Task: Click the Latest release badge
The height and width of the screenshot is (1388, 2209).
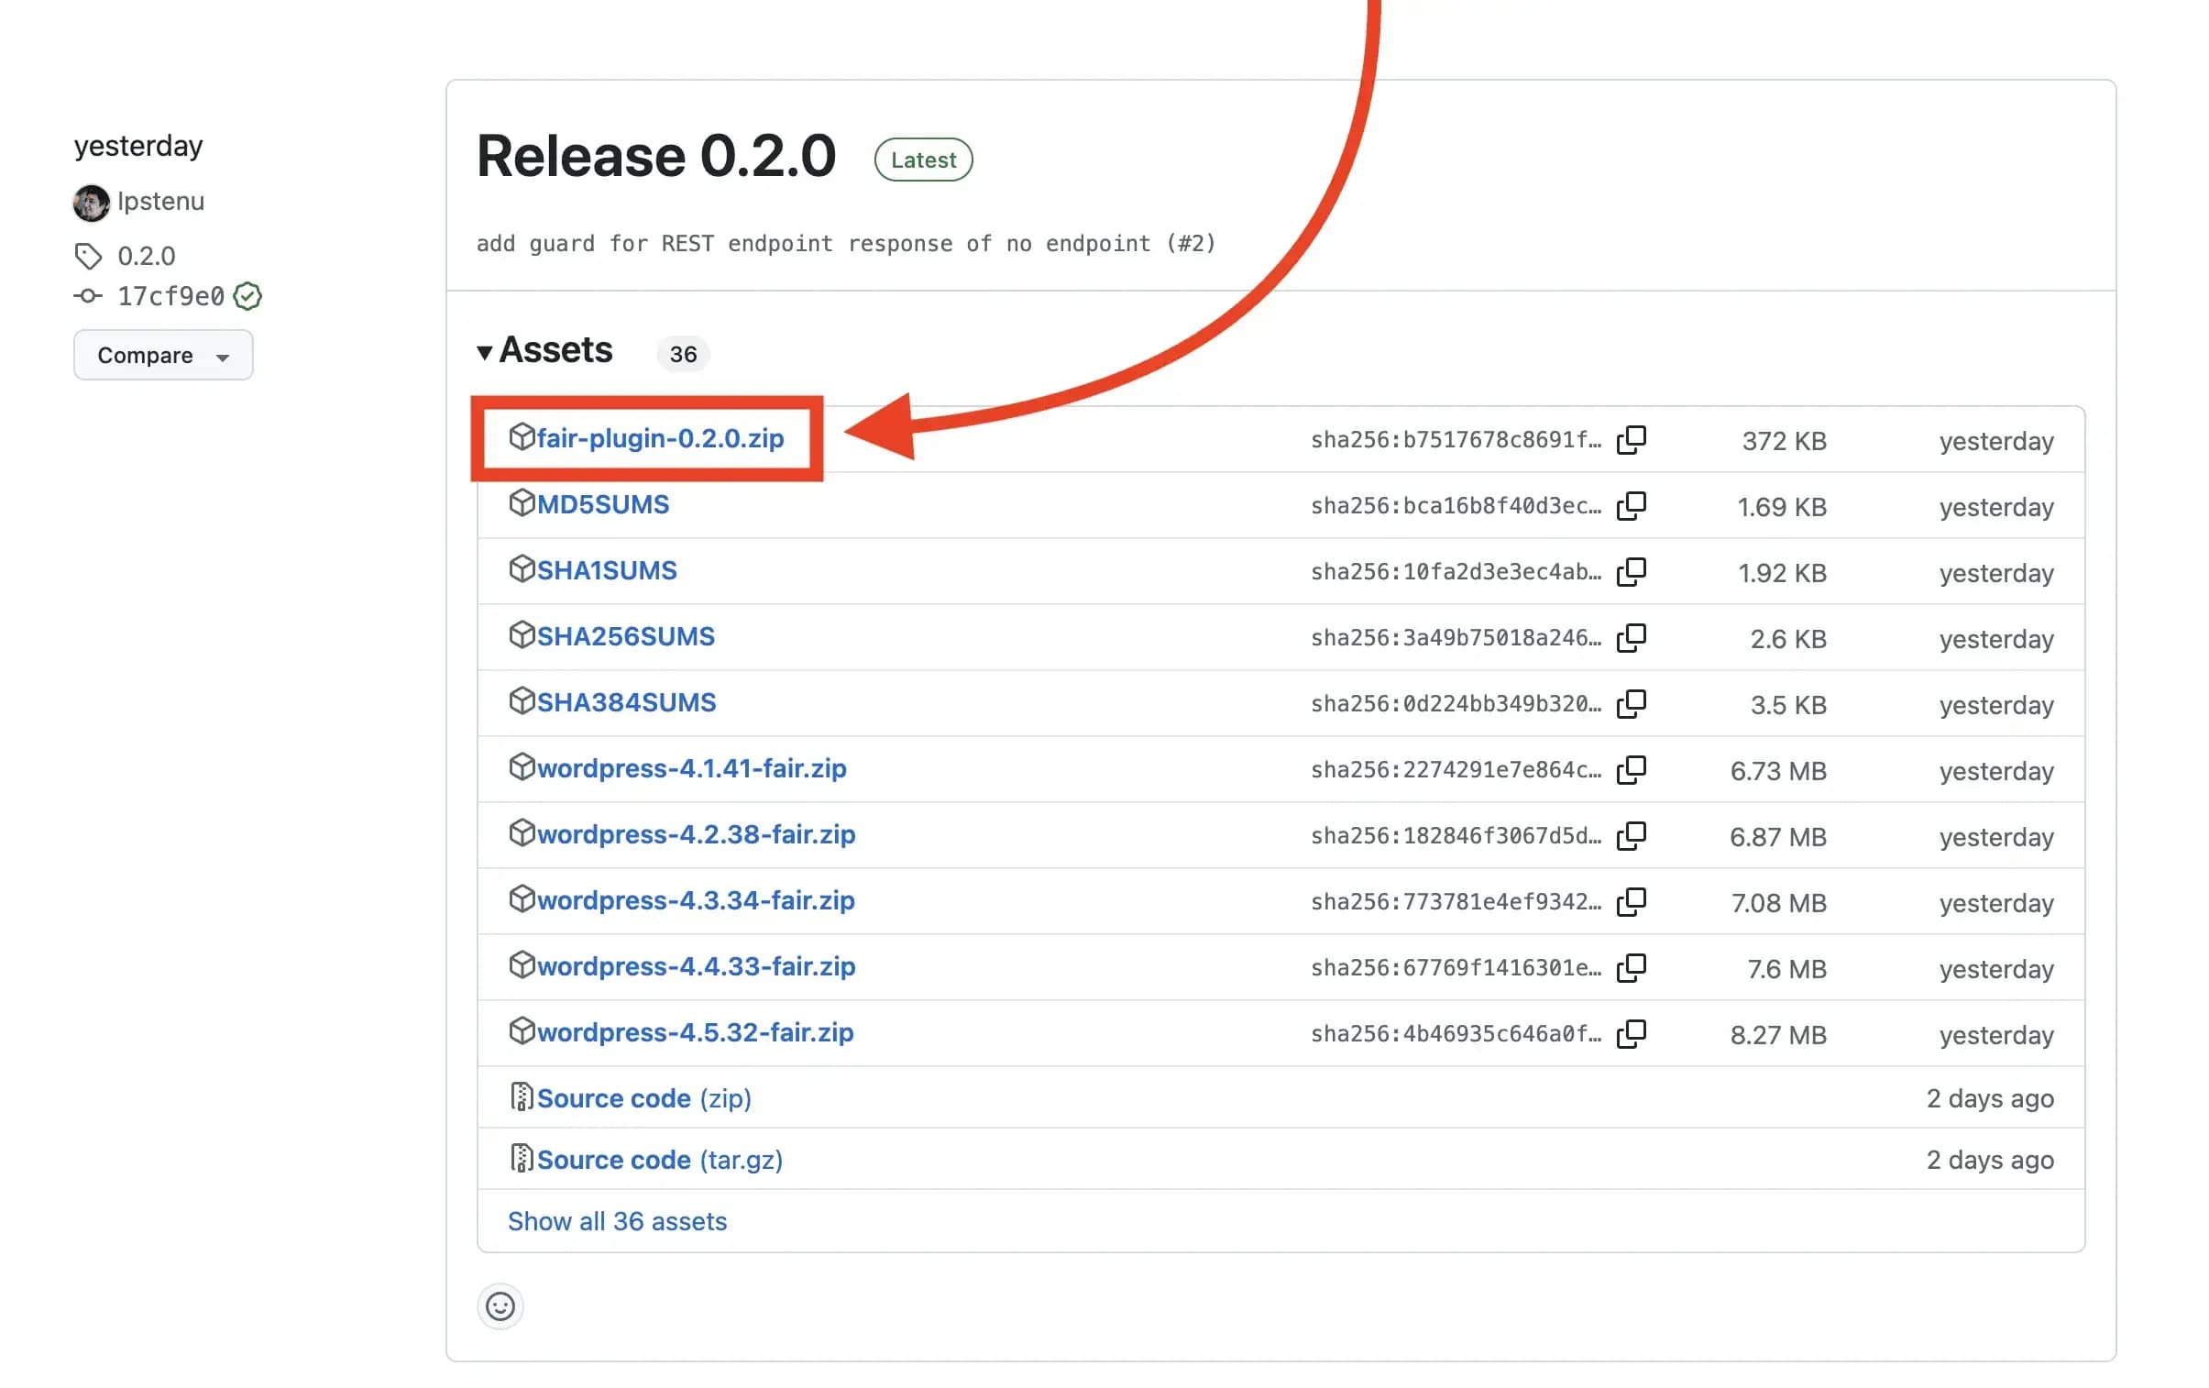Action: [923, 160]
